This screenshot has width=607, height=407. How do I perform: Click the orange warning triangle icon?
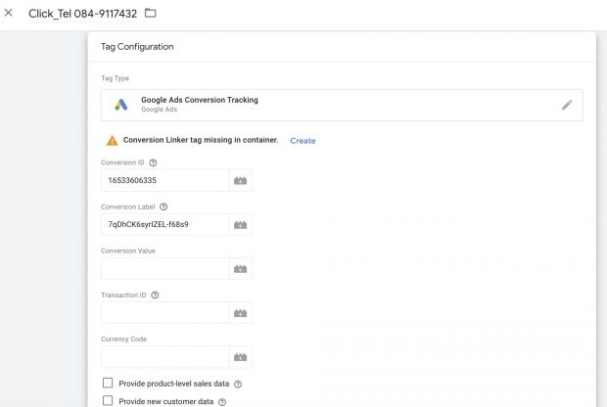coord(113,141)
